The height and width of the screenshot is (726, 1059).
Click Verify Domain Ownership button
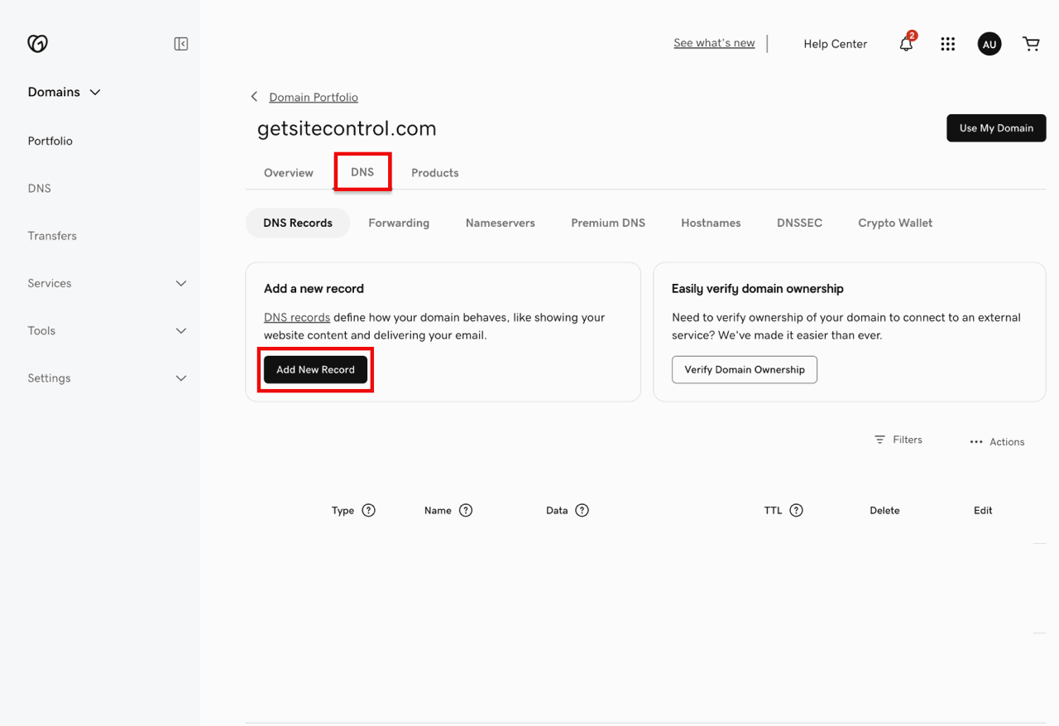(x=744, y=370)
